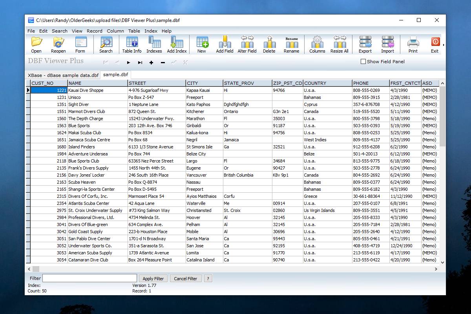Viewport: 471px width, 314px height.
Task: Open the Edit menu
Action: click(43, 31)
